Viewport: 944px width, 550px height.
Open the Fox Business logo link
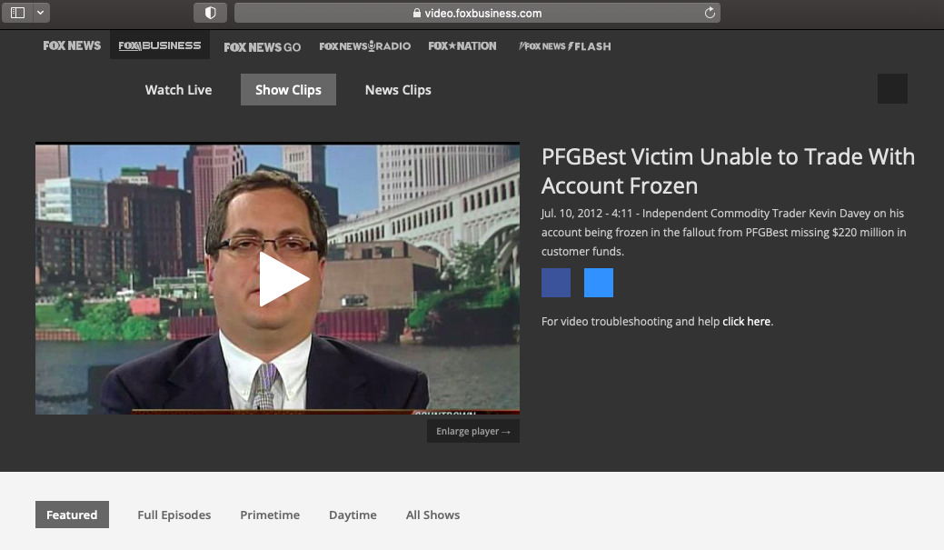click(160, 45)
